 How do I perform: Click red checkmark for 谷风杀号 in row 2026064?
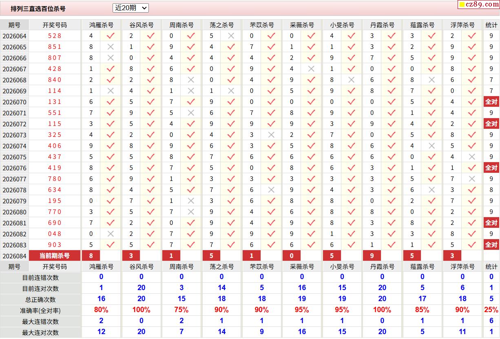(x=151, y=36)
